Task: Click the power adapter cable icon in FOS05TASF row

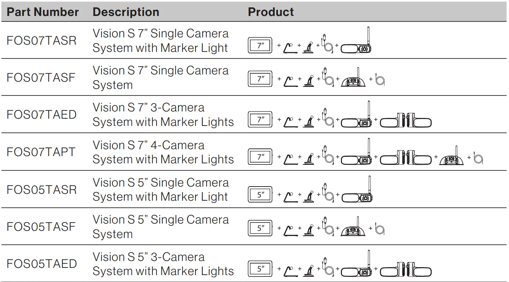Action: click(x=328, y=226)
